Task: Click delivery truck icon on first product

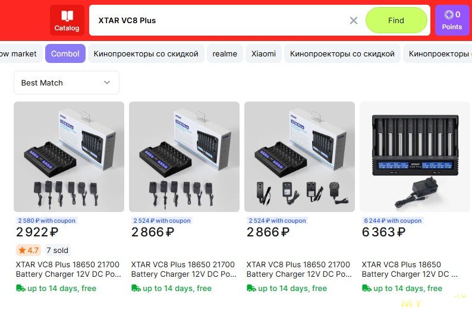Action: click(20, 288)
